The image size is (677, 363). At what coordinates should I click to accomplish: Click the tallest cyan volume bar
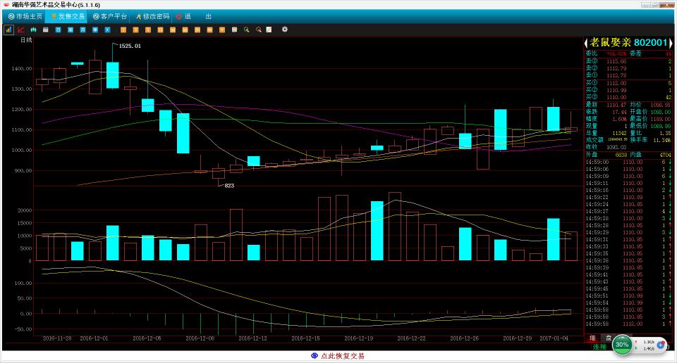pos(377,231)
